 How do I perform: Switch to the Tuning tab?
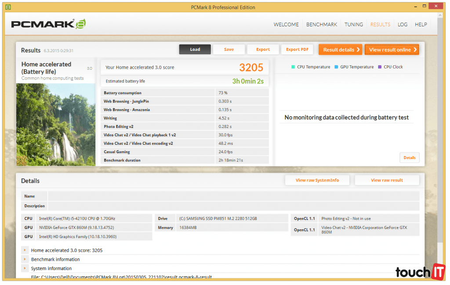click(354, 25)
